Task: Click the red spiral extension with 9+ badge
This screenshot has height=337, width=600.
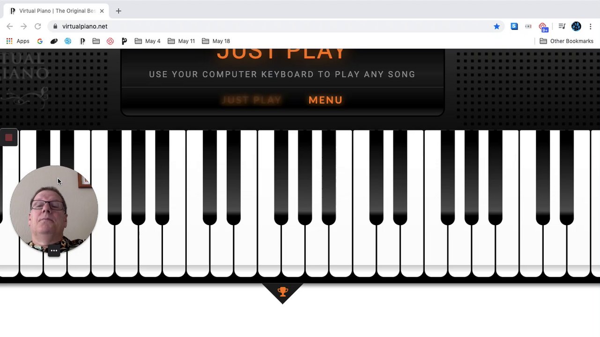Action: pos(543,27)
